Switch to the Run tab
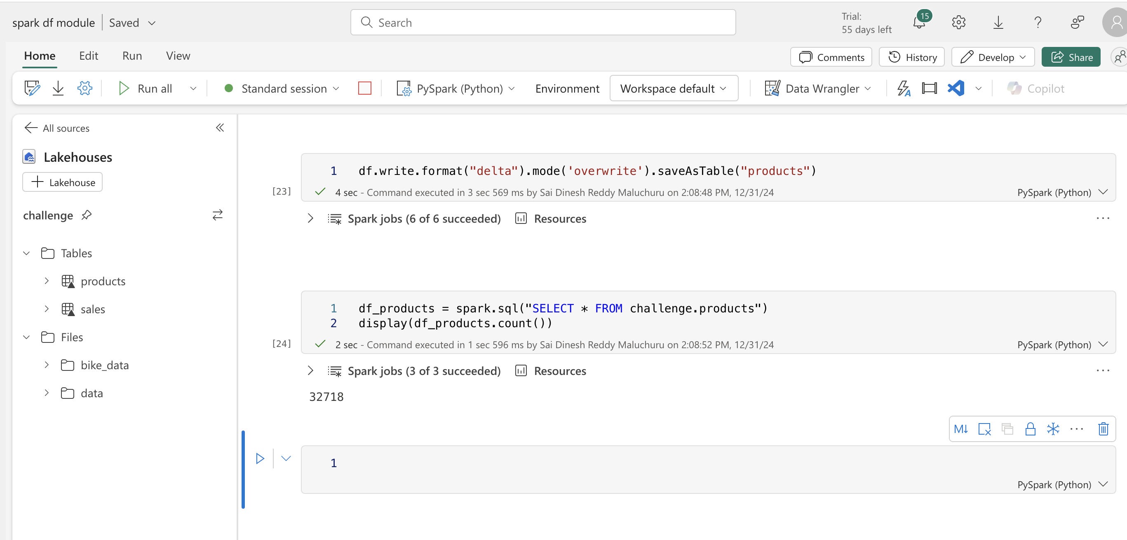The width and height of the screenshot is (1127, 540). (x=132, y=56)
